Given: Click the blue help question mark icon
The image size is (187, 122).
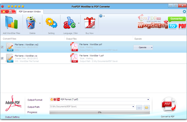Looking at the screenshot, I should point(101,16).
